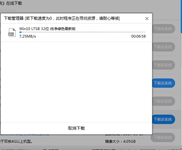182x150 pixels.
Task: Click the 7.25MB/s download speed text
Action: coord(28,36)
